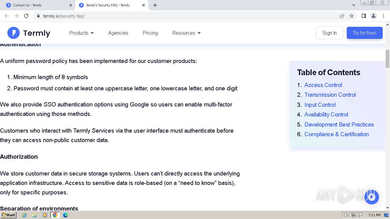Viewport: 390px width, 219px height.
Task: Click the scrollbar up arrow
Action: [388, 24]
